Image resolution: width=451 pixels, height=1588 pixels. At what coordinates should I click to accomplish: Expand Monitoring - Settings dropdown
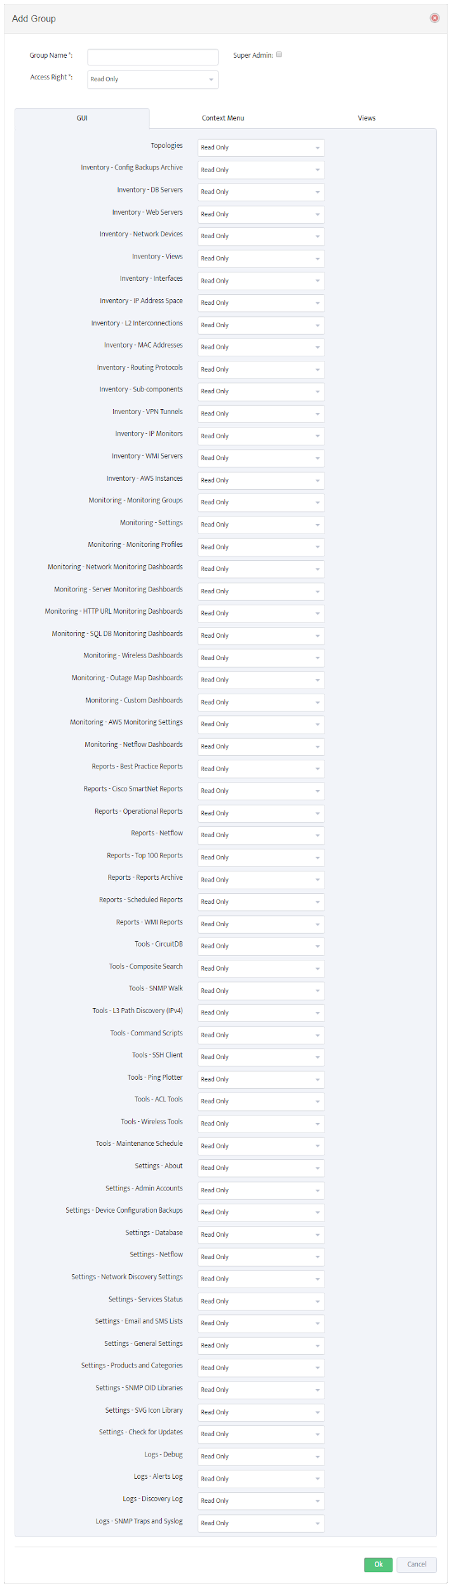(261, 525)
